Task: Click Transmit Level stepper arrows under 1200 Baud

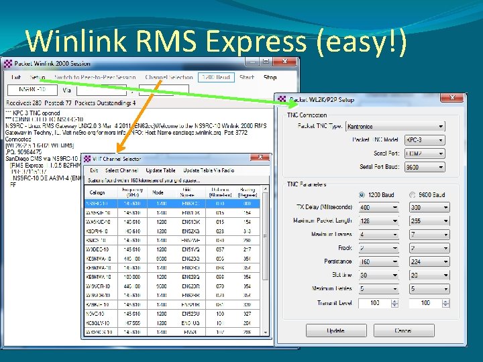Action: [394, 303]
